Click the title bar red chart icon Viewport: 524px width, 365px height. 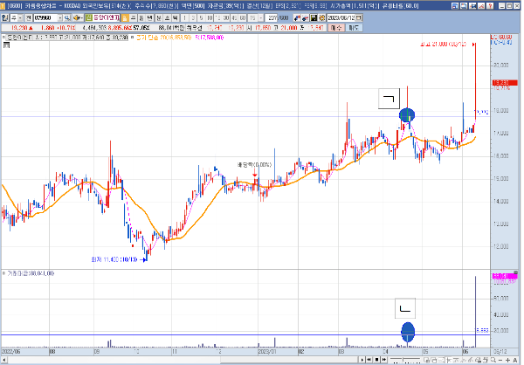[x=481, y=6]
